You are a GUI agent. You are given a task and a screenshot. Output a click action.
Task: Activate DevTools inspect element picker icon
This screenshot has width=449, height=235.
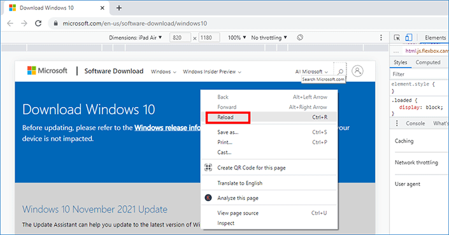[397, 38]
